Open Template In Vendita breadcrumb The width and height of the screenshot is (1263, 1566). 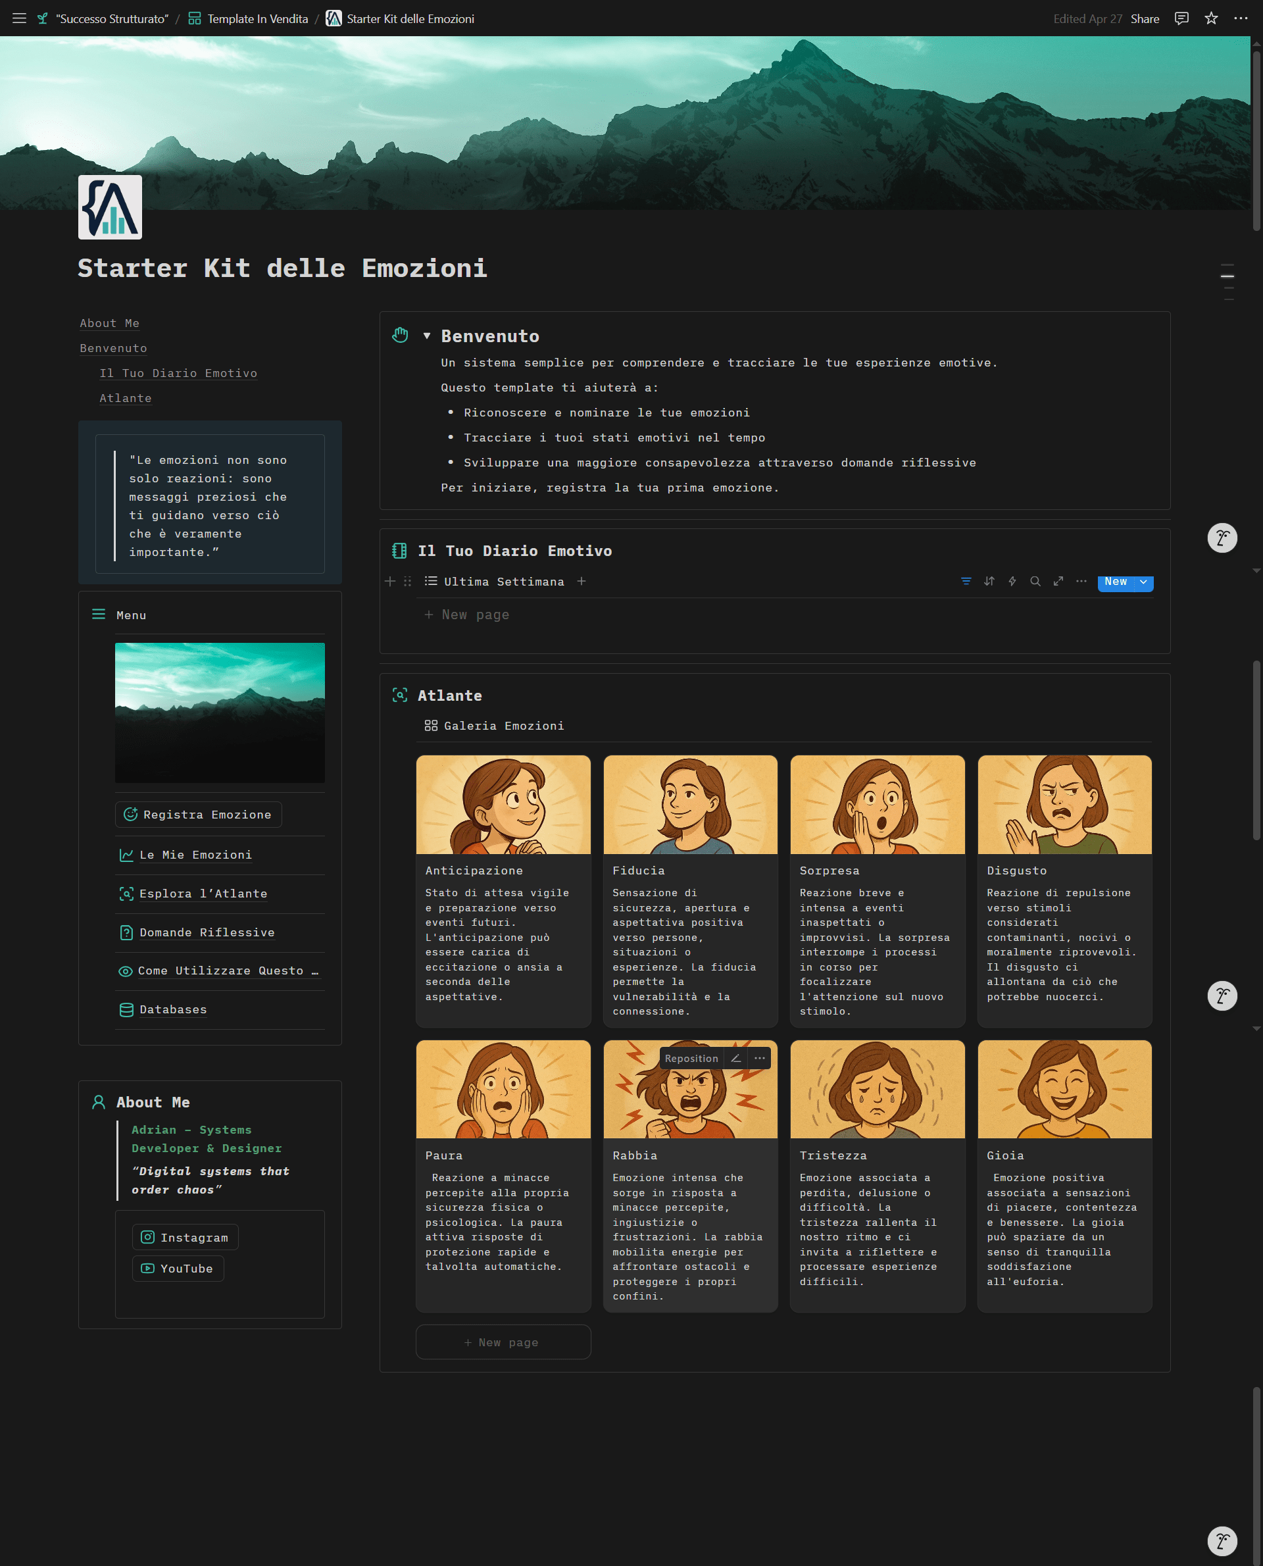coord(249,18)
